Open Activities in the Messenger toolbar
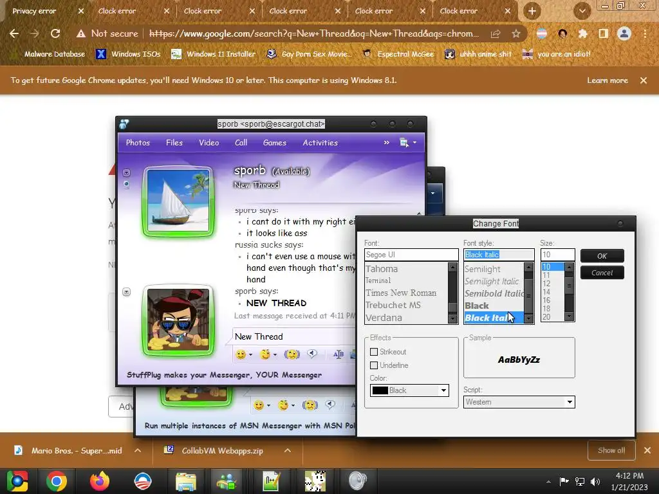The width and height of the screenshot is (659, 494). click(320, 143)
